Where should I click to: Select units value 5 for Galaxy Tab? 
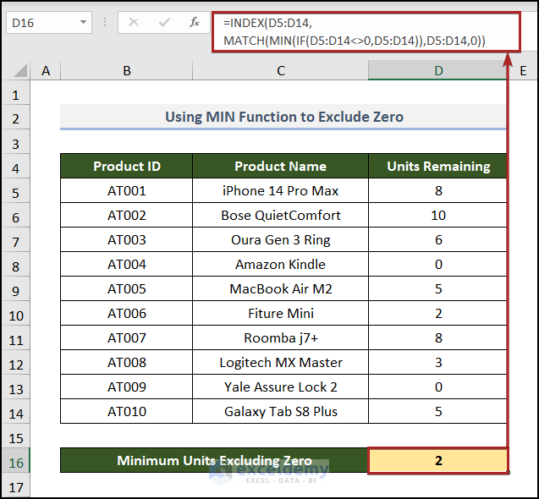pyautogui.click(x=437, y=411)
